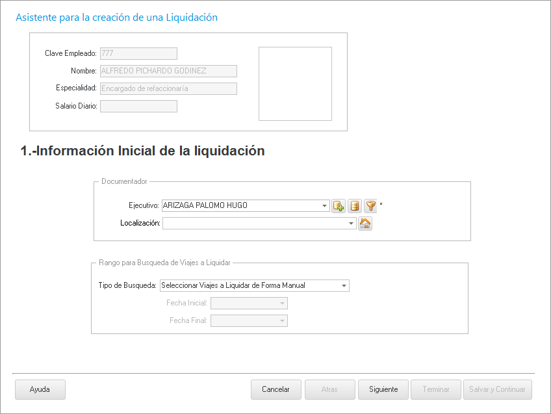Screen dimensions: 551x414
Task: Go to next step with Siguiente
Action: click(383, 389)
